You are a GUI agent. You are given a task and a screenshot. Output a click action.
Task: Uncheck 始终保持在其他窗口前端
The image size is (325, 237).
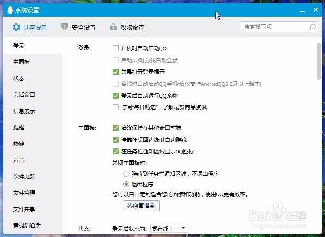[x=116, y=128]
